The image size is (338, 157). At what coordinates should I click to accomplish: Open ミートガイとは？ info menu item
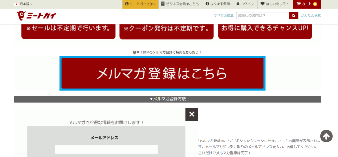tap(141, 4)
